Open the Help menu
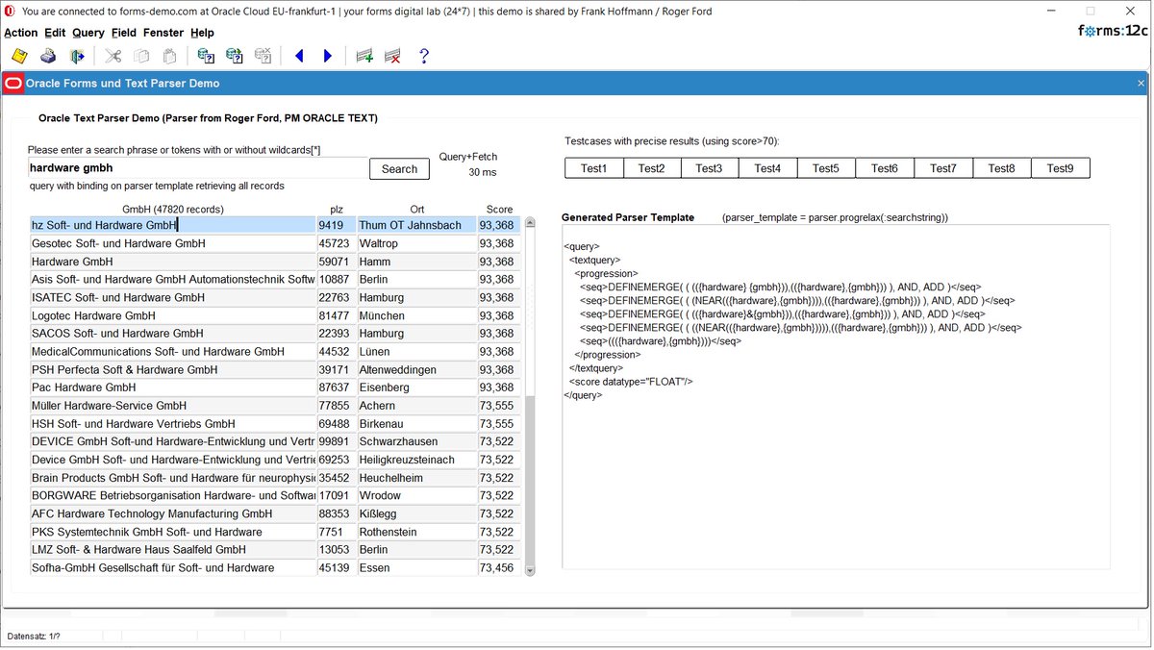The height and width of the screenshot is (650, 1154). coord(202,33)
